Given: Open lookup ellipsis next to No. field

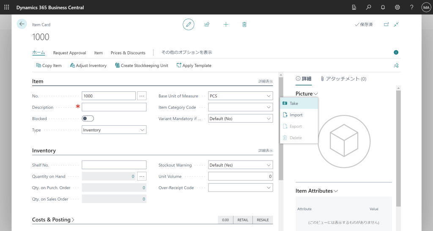Looking at the screenshot, I should (142, 96).
